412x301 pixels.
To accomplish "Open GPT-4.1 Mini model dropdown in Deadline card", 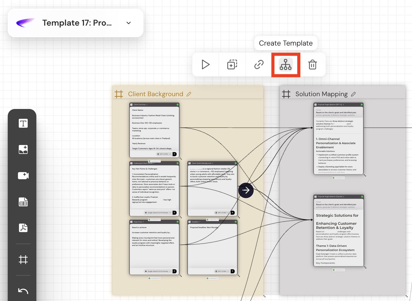I will 222,271.
